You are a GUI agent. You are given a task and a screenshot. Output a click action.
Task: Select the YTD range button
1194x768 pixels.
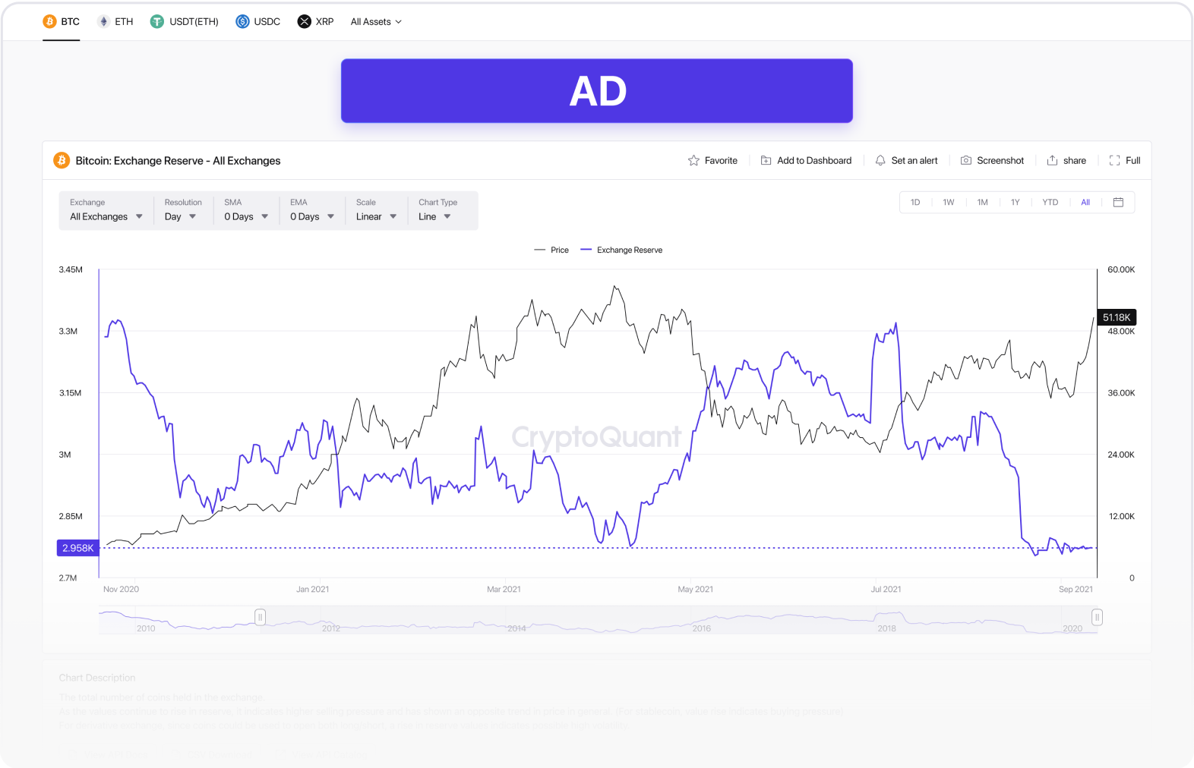pos(1050,203)
